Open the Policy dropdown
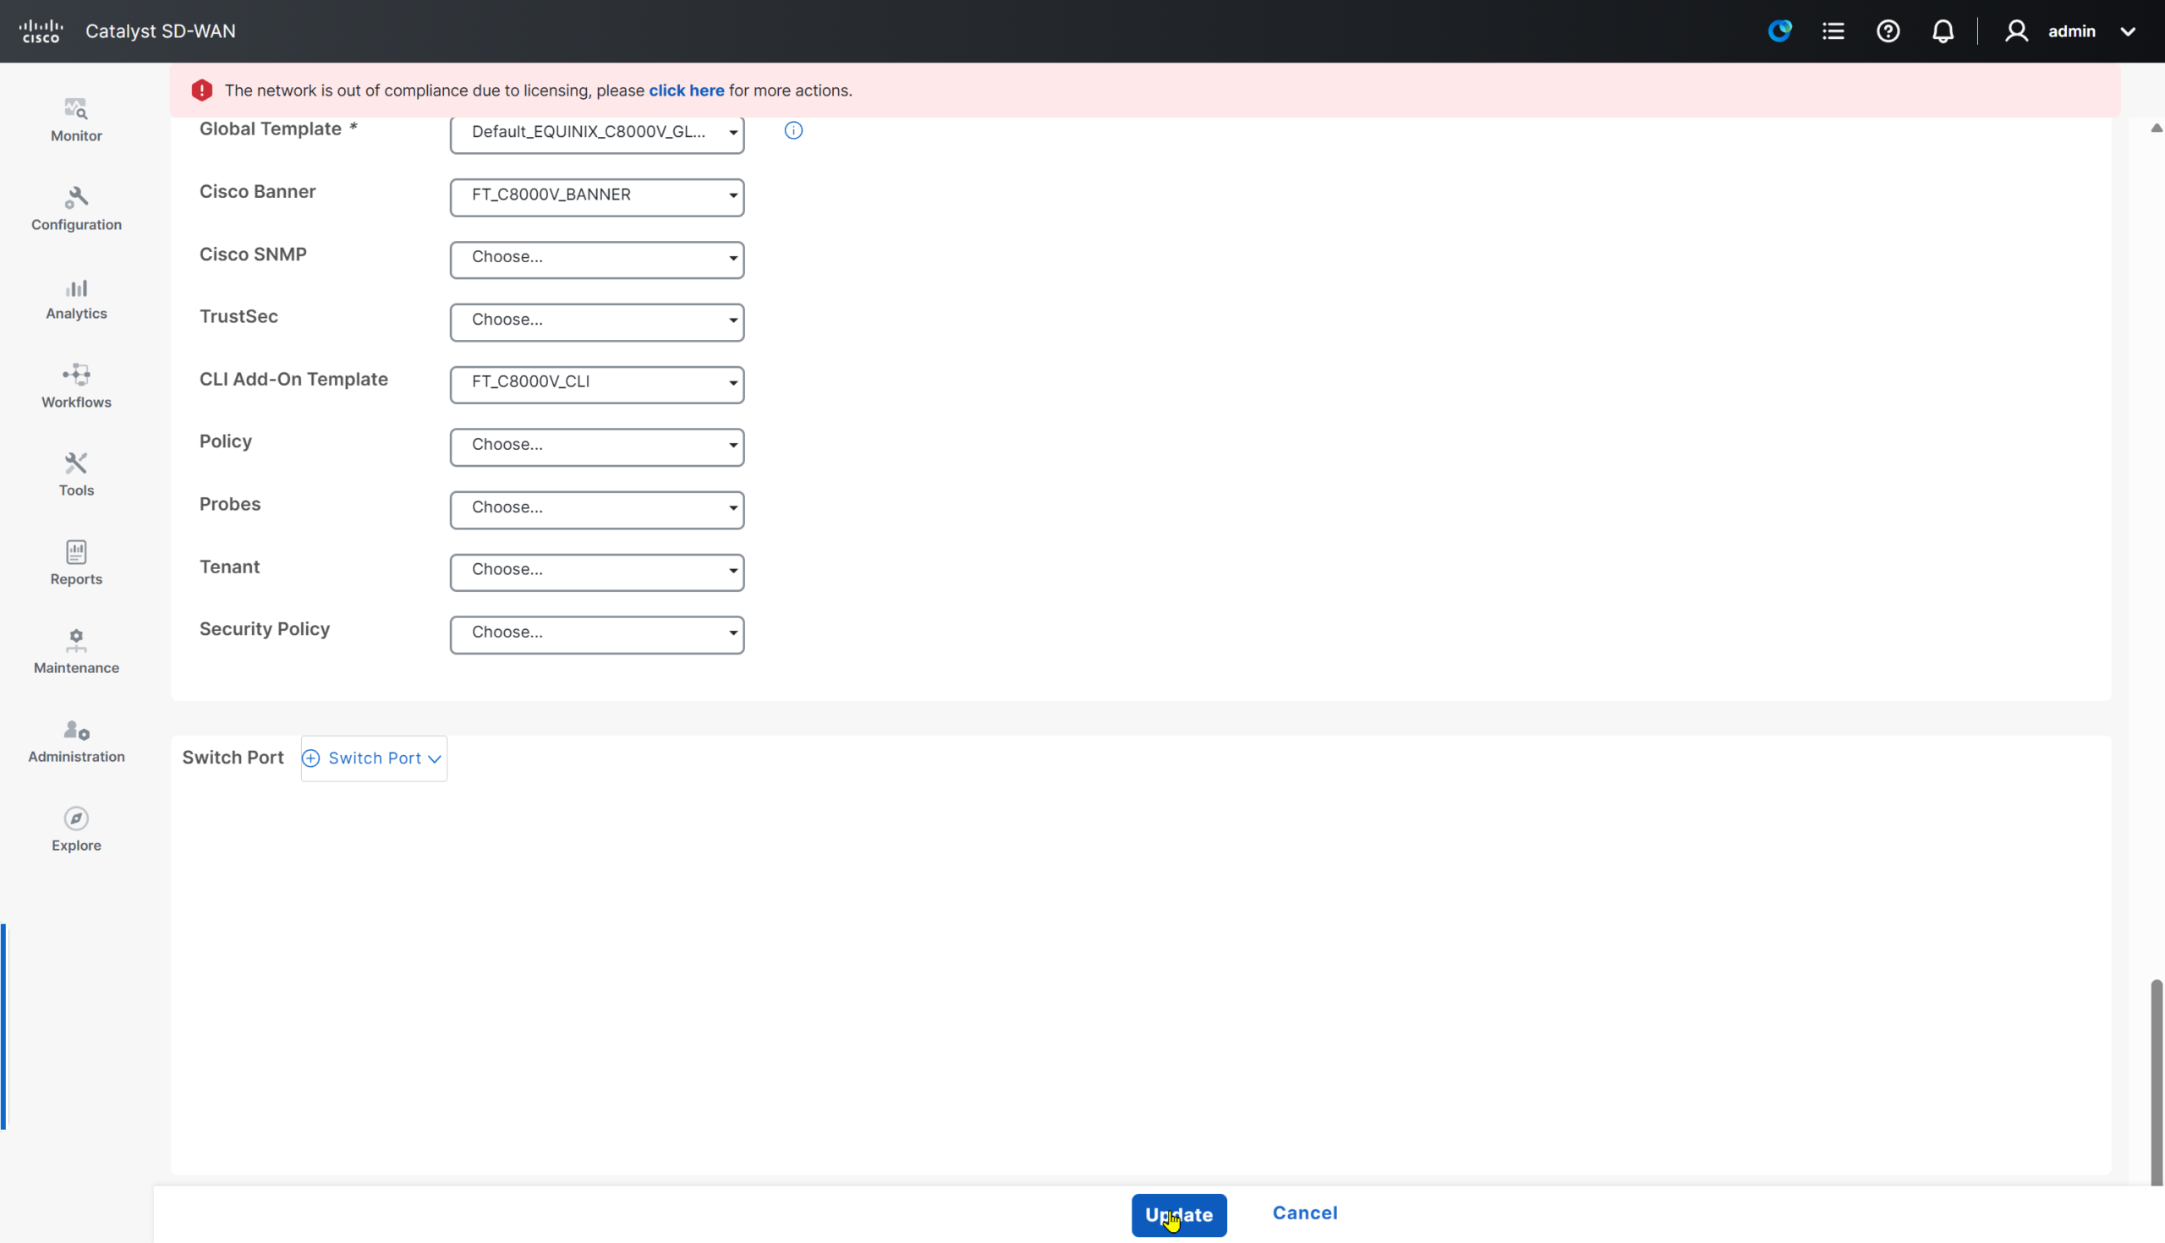 click(597, 447)
